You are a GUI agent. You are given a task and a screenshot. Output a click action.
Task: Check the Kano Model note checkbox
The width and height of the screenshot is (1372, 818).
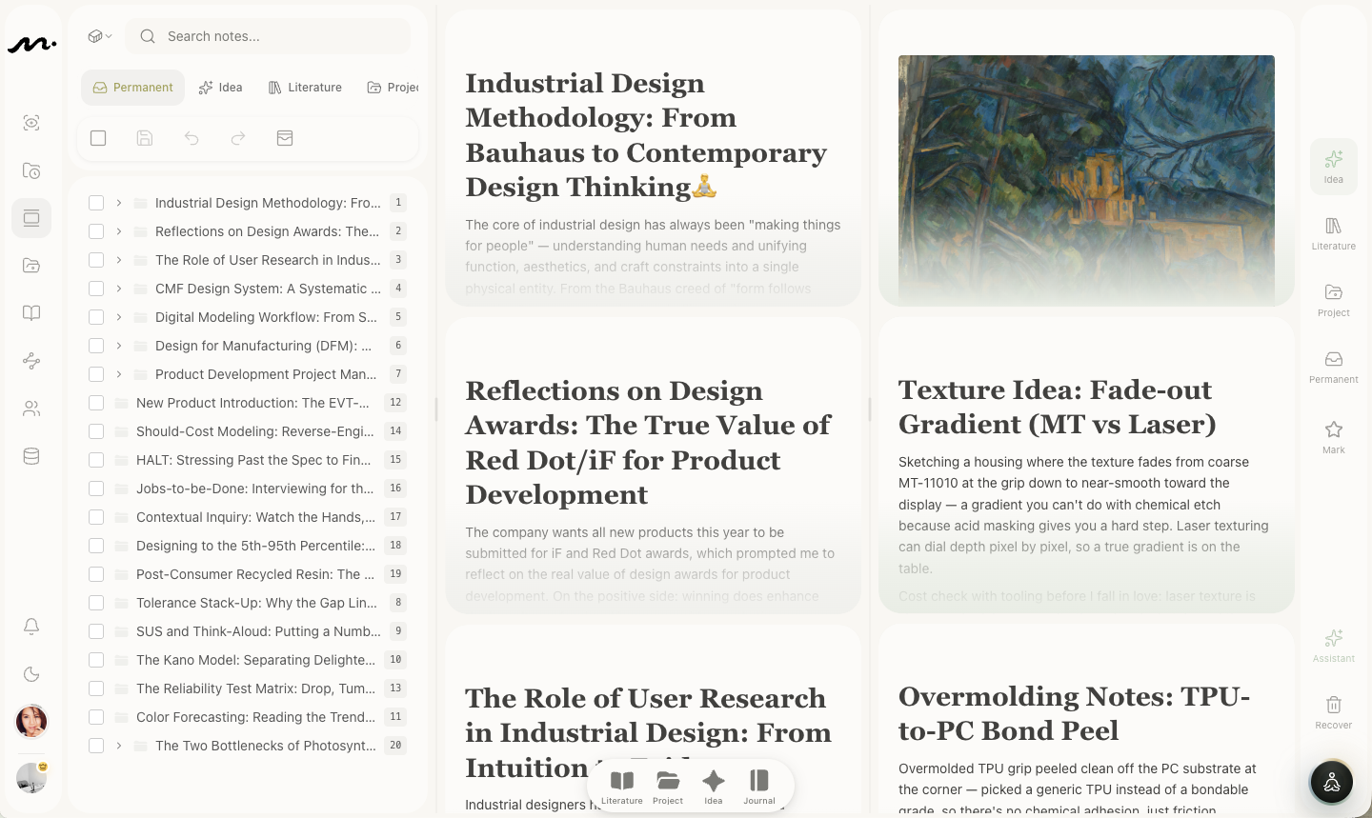pos(96,660)
